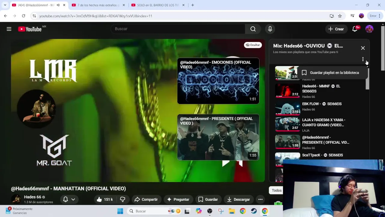This screenshot has width=385, height=217.
Task: Click the Crear button
Action: coord(336,29)
